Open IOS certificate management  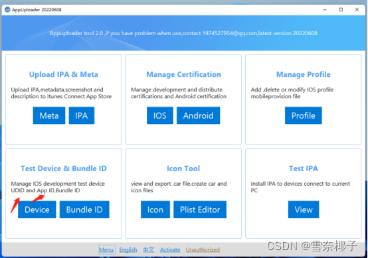click(160, 115)
